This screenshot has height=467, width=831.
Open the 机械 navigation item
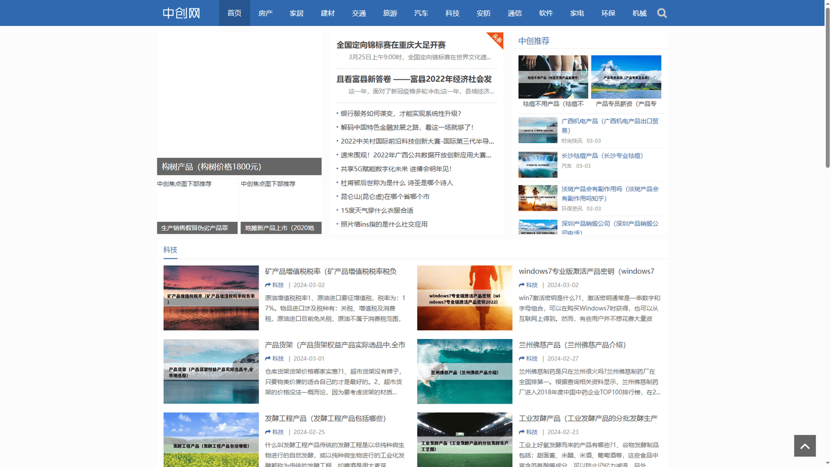point(639,13)
